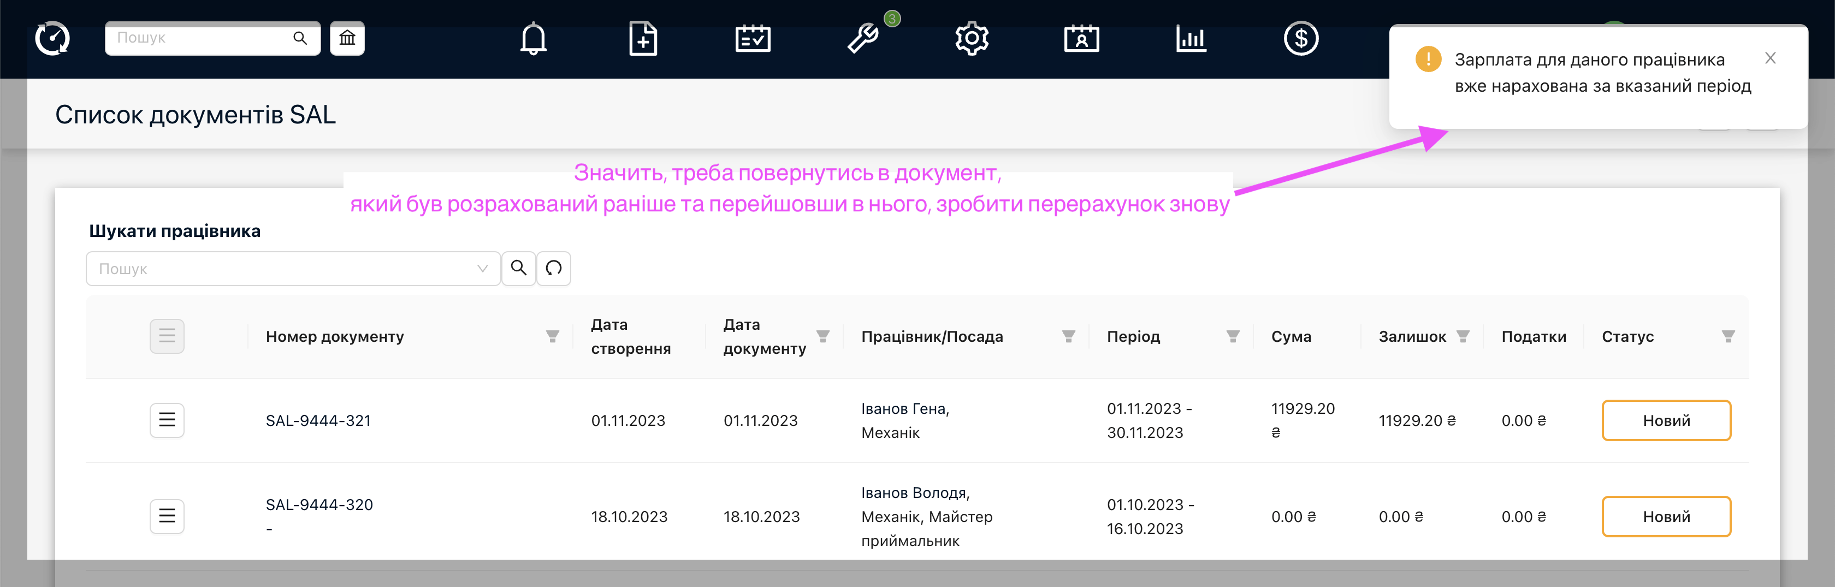This screenshot has height=587, width=1835.
Task: Click the Новий status button for SAL-9444-321
Action: point(1666,420)
